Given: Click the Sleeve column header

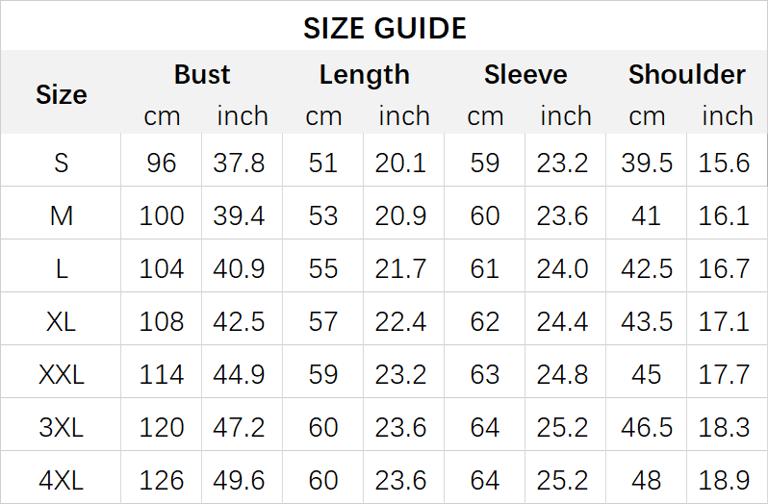Looking at the screenshot, I should click(x=525, y=75).
